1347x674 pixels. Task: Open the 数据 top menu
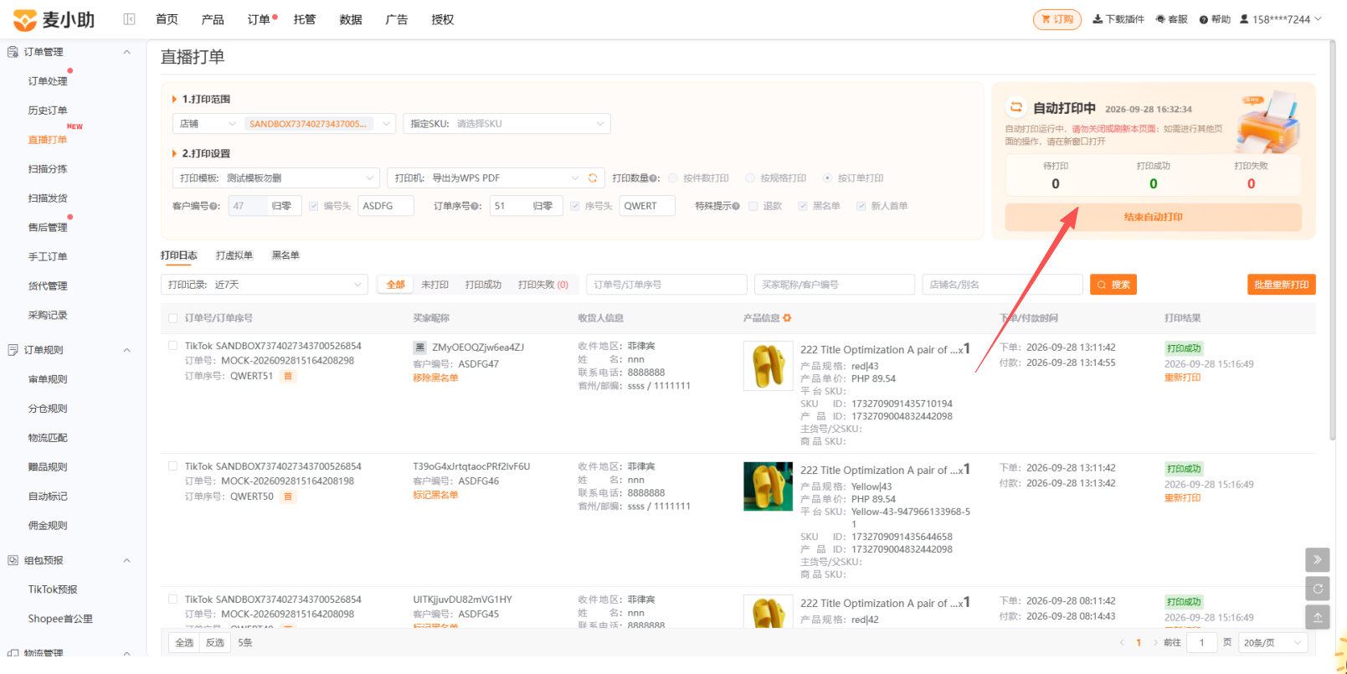(351, 19)
